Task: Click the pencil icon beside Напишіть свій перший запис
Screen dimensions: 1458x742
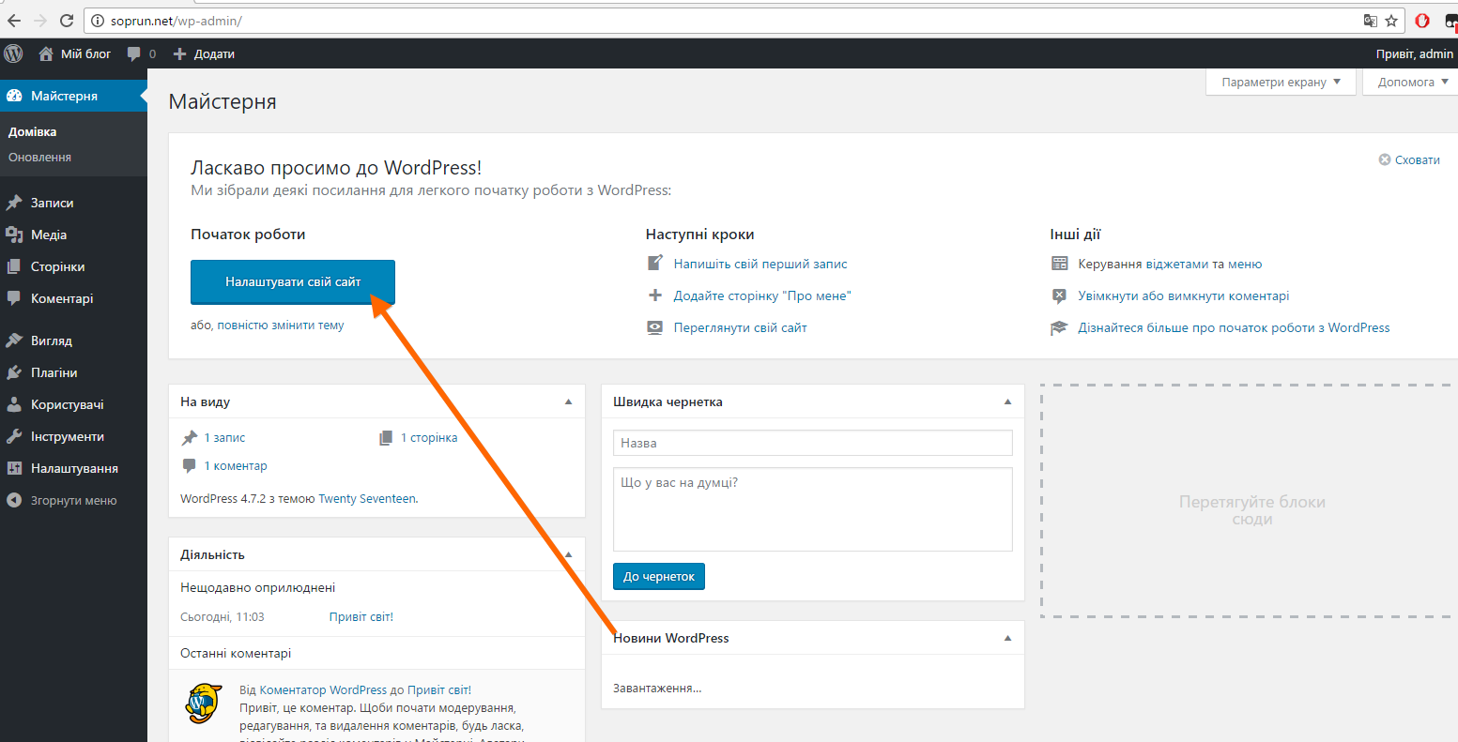Action: (655, 264)
